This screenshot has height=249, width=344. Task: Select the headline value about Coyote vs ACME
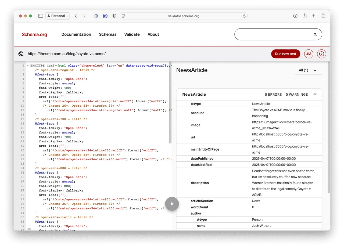coord(278,113)
